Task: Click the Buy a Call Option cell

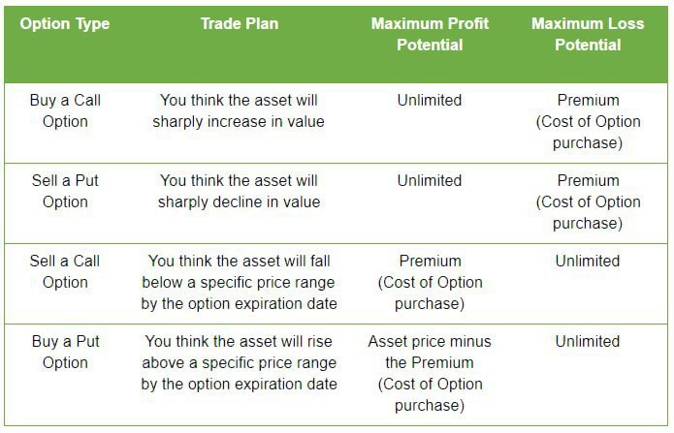Action: (65, 110)
